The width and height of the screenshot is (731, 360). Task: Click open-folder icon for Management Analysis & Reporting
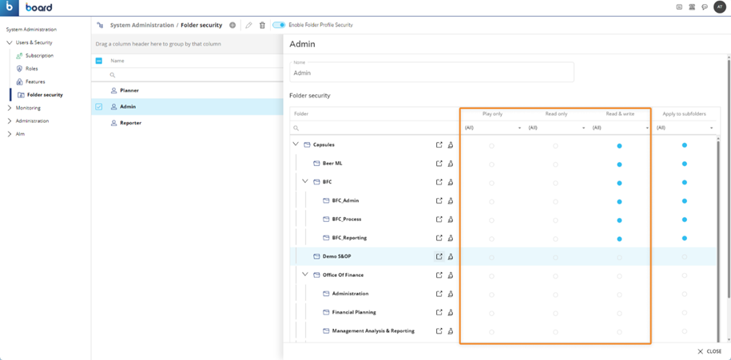click(x=439, y=330)
